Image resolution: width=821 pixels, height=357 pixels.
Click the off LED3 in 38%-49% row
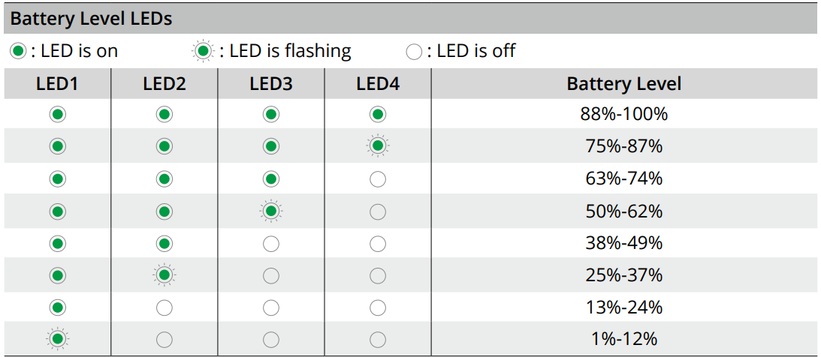[x=271, y=244]
